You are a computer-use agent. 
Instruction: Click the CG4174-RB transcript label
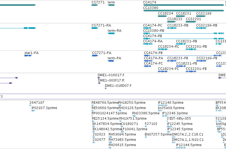[152, 36]
